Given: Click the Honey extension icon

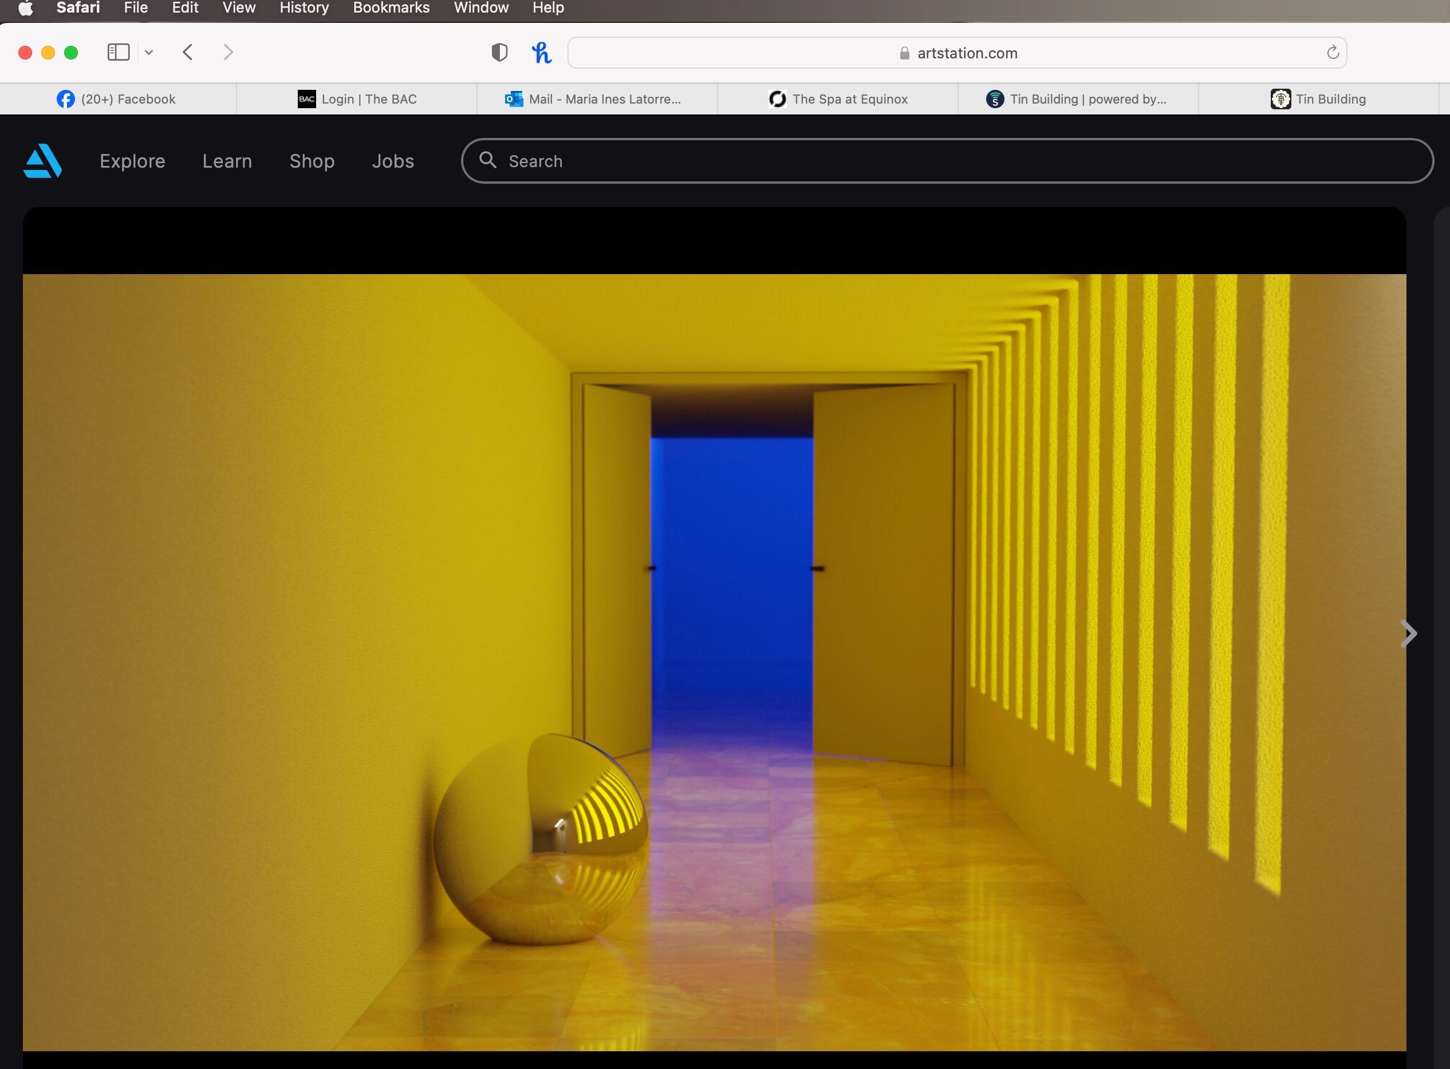Looking at the screenshot, I should 541,53.
